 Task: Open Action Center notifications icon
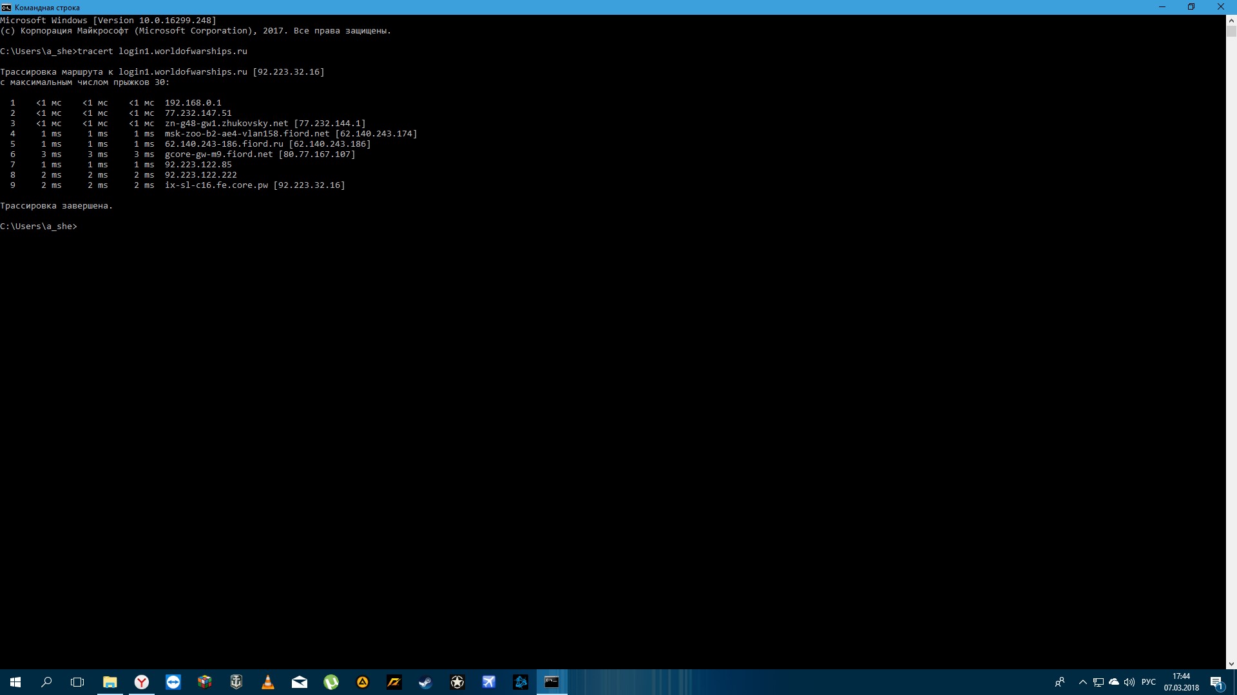(1217, 682)
